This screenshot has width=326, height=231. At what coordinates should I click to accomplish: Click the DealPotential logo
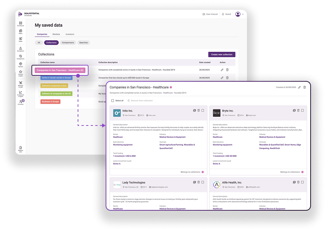29,14
